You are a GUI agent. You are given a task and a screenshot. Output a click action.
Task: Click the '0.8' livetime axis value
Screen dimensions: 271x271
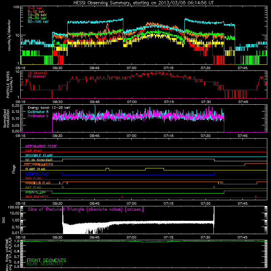17,251
